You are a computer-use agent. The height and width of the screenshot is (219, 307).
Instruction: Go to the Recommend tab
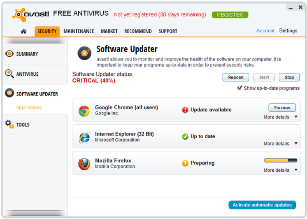tap(138, 31)
